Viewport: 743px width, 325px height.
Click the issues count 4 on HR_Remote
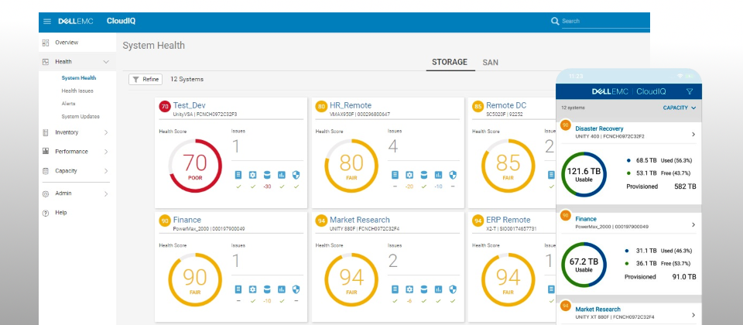point(393,147)
